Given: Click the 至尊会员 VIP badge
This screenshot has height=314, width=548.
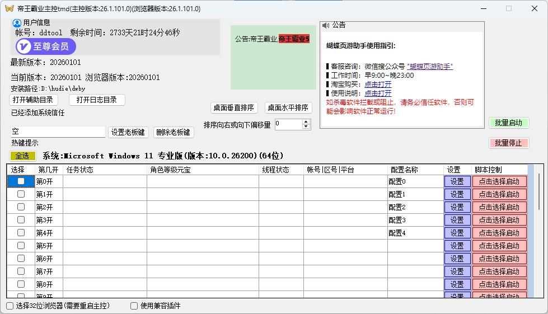Looking at the screenshot, I should coord(46,46).
